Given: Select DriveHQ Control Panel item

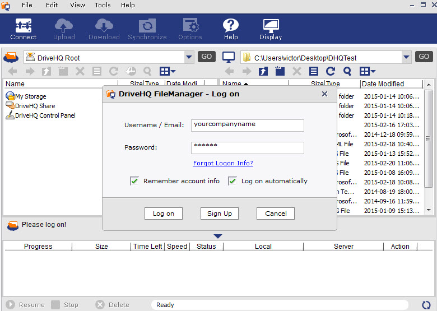Looking at the screenshot, I should (40, 115).
